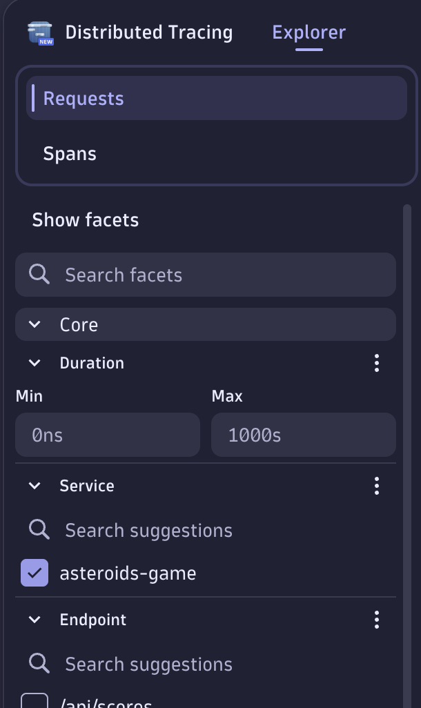Uncheck the asteroids-game service filter
Viewport: 421px width, 708px height.
34,573
